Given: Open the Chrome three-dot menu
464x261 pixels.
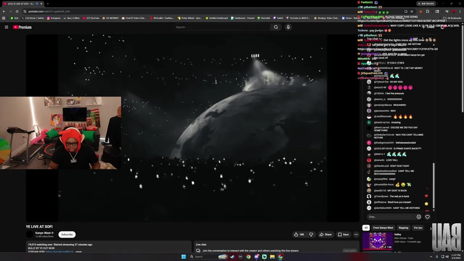Looking at the screenshot, I should (461, 11).
